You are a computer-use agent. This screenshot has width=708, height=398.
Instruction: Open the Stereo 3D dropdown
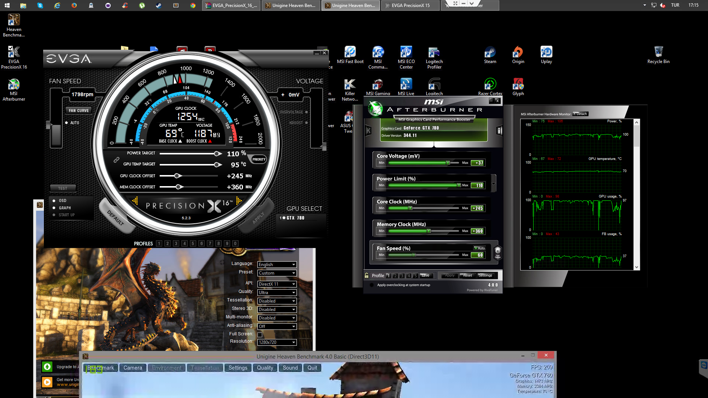(x=277, y=310)
